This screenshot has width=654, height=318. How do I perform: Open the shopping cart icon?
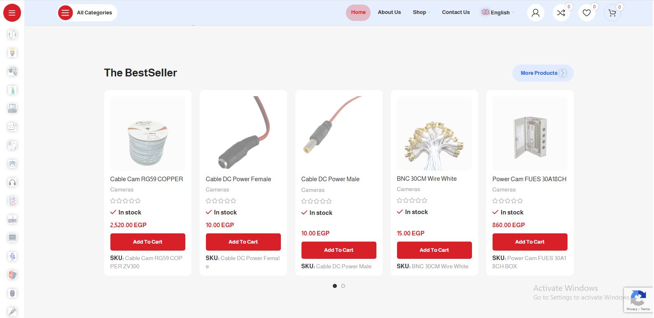612,13
